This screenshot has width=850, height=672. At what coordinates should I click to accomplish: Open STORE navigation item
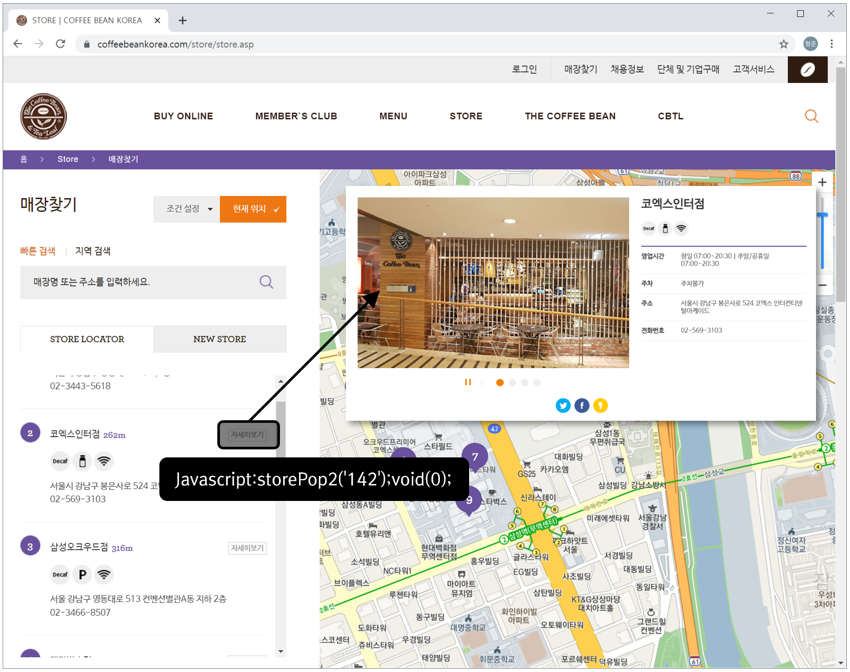click(466, 116)
